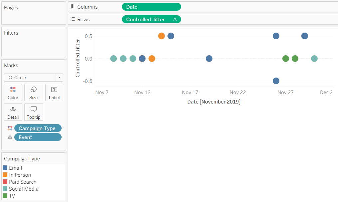Click the Rows shelf icon
The image size is (338, 202).
pyautogui.click(x=73, y=19)
